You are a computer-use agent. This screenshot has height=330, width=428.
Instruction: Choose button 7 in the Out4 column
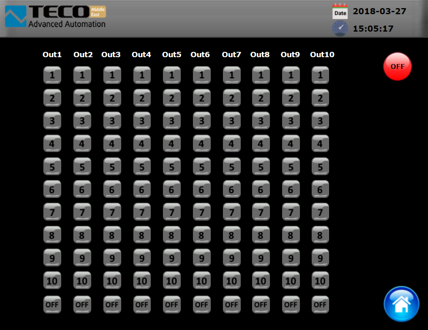(142, 212)
